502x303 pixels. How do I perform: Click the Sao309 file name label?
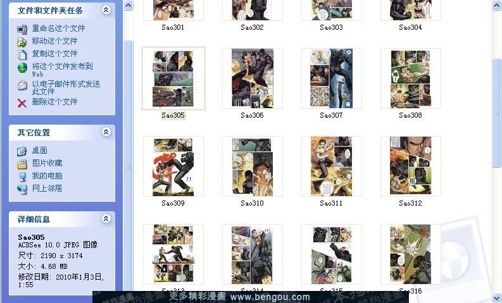tap(173, 203)
